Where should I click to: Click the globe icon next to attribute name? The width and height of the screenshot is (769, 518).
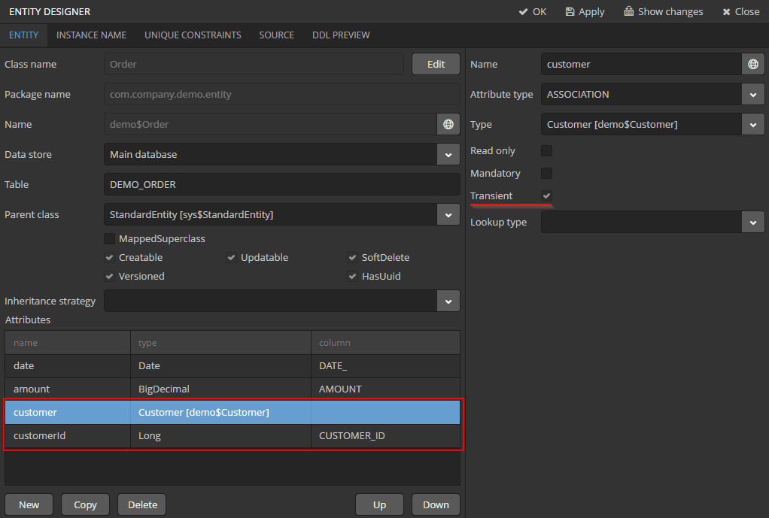click(753, 65)
